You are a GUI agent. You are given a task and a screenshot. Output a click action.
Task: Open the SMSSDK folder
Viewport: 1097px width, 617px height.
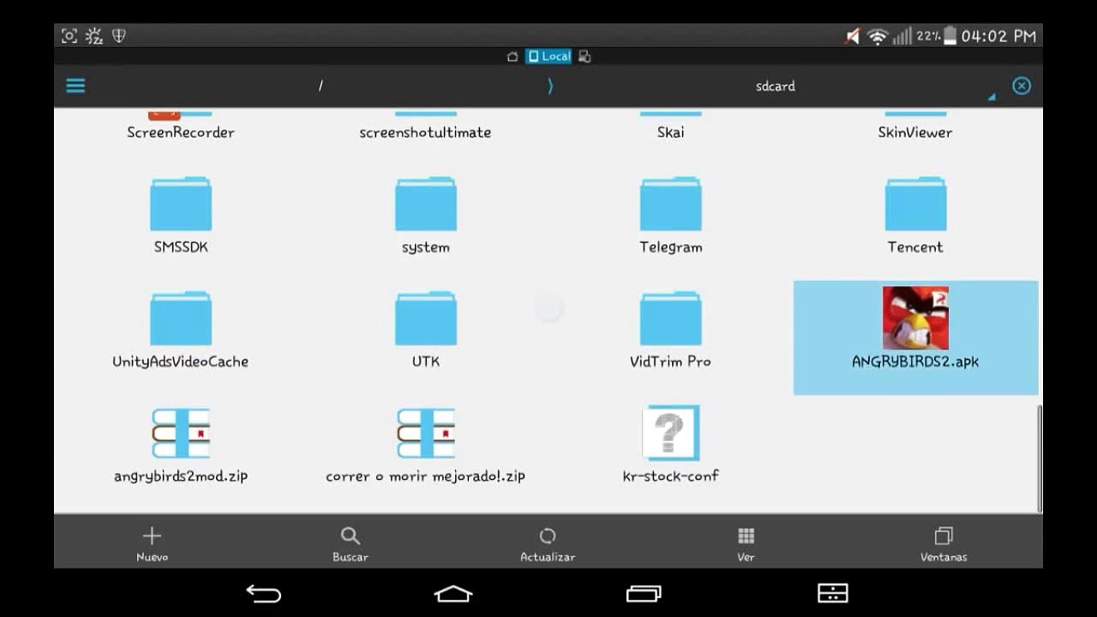(181, 204)
